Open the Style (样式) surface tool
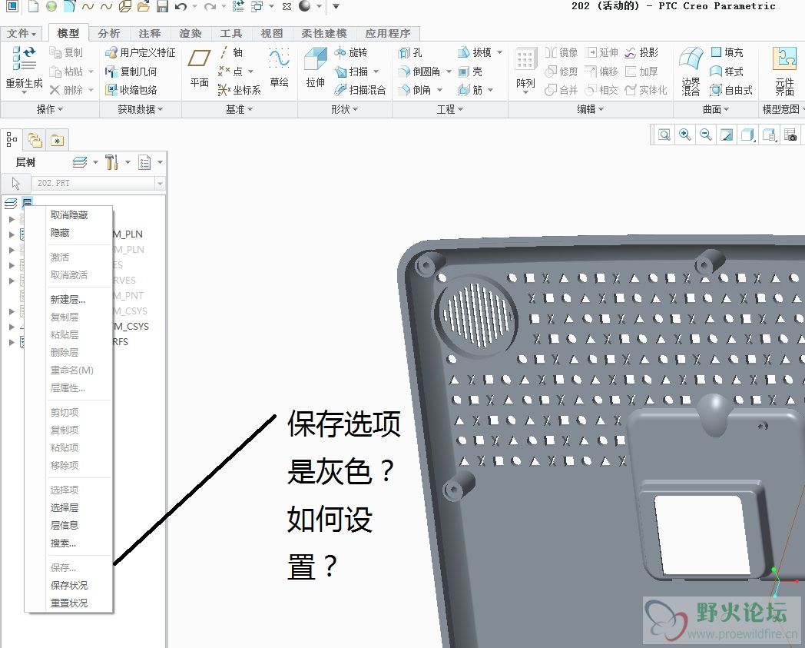This screenshot has height=648, width=805. [x=727, y=71]
